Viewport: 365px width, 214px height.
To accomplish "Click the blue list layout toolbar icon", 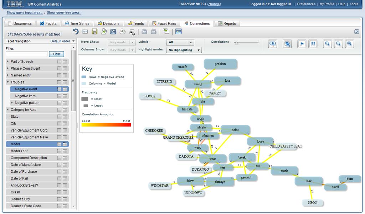I will [x=179, y=32].
